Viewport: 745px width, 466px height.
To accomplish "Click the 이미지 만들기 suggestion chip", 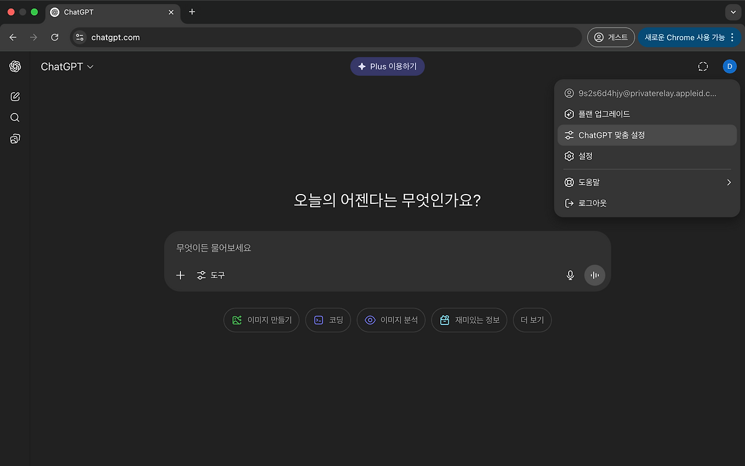I will pos(261,320).
